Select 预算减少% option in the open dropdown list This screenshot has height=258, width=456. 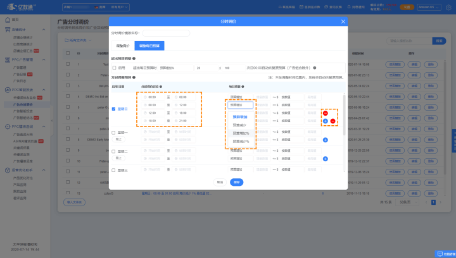click(x=241, y=142)
